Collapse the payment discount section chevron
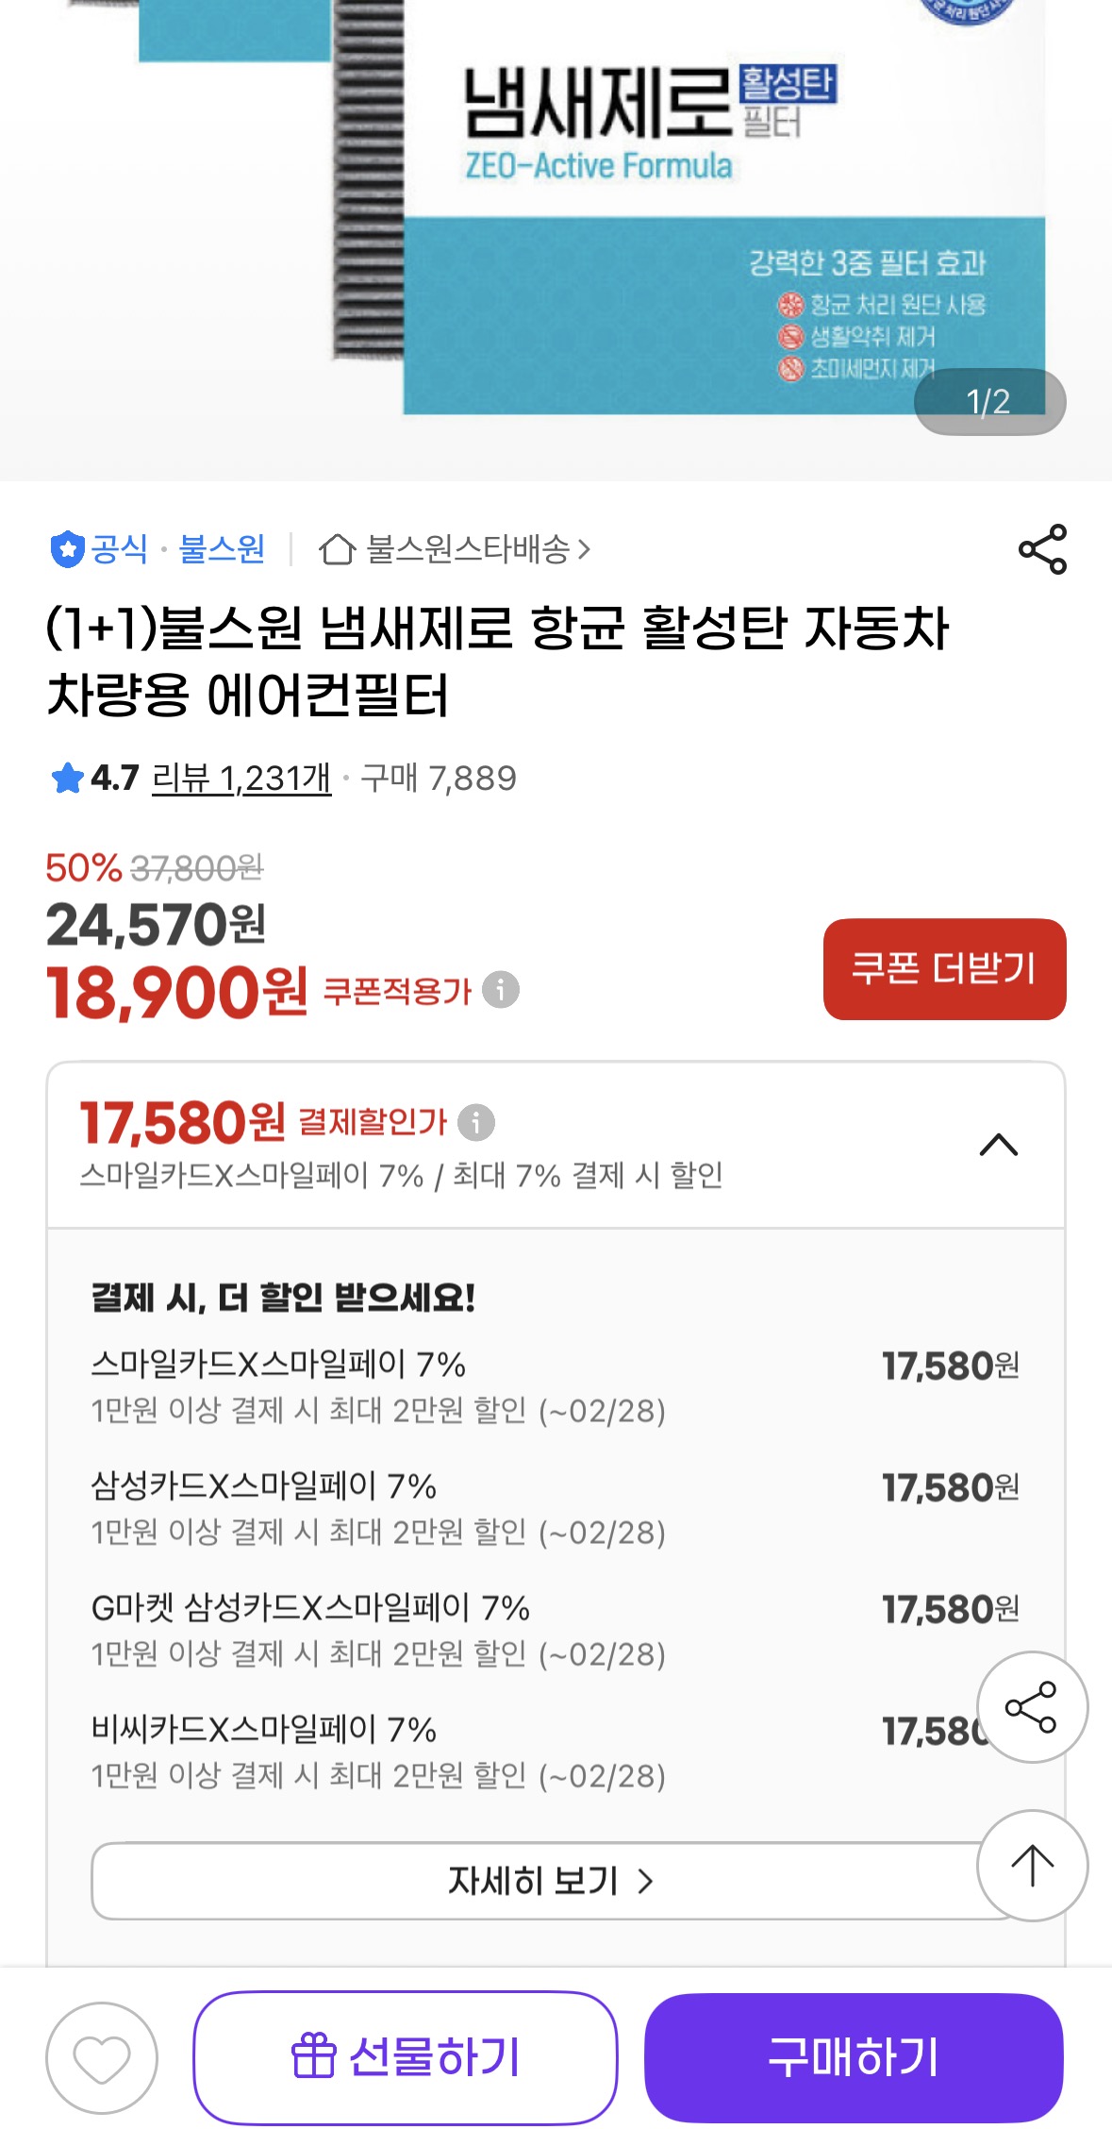The height and width of the screenshot is (2129, 1112). click(x=998, y=1146)
